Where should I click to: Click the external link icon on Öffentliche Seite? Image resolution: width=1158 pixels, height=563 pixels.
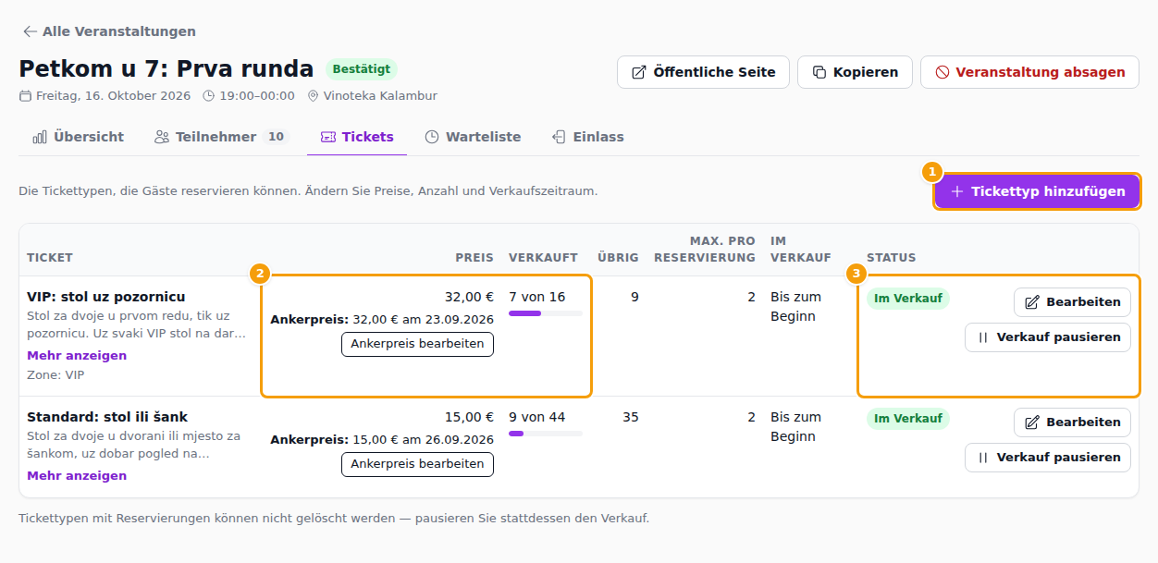point(638,72)
